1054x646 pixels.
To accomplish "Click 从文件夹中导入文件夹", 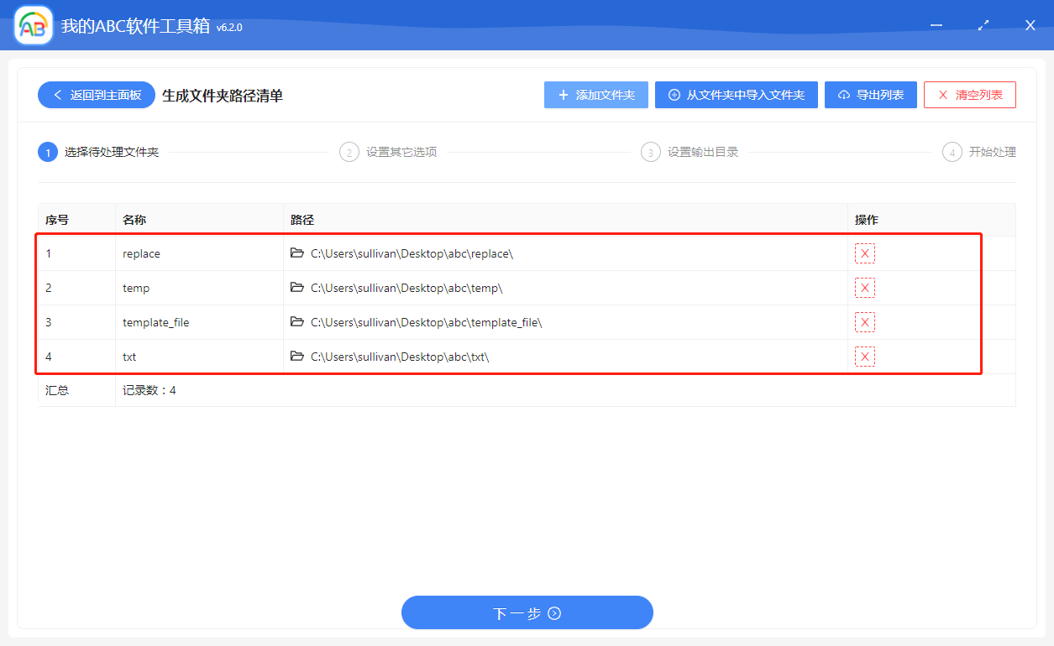I will point(736,94).
